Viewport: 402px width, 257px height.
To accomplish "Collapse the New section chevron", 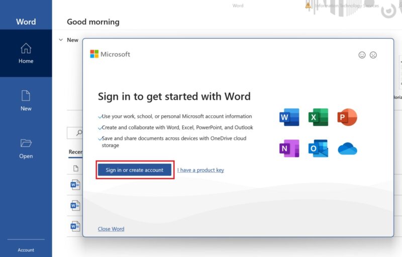I will click(x=61, y=40).
